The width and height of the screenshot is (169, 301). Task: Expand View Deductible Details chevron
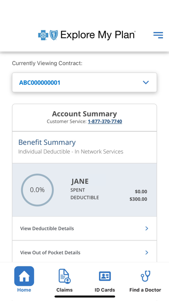click(x=147, y=228)
